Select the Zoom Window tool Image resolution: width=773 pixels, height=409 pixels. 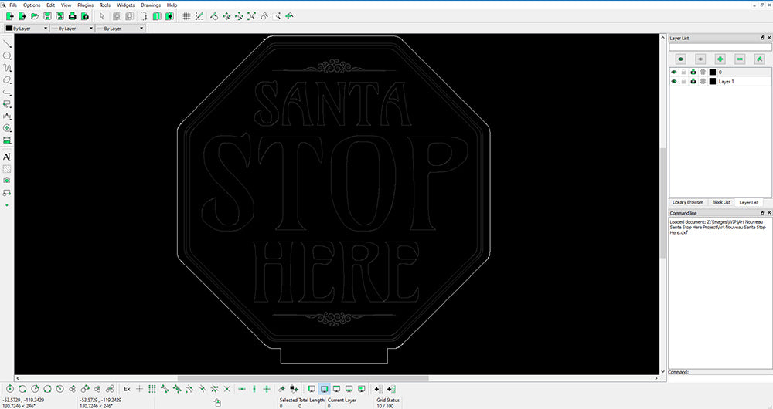coord(277,16)
